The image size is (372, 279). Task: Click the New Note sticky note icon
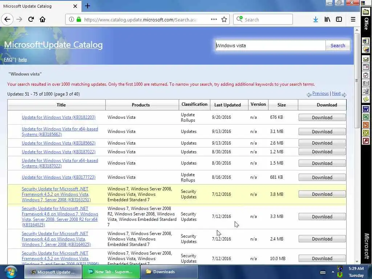pyautogui.click(x=366, y=99)
